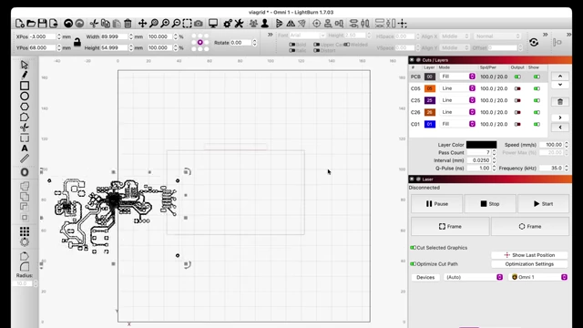Select the Measure ruler tool
583x328 pixels.
coord(25,159)
